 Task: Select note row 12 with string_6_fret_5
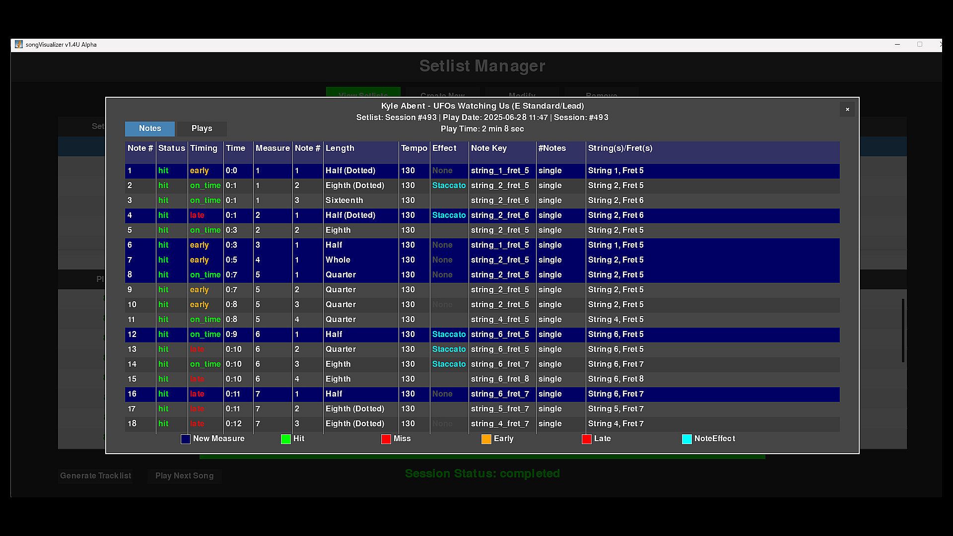pyautogui.click(x=500, y=335)
